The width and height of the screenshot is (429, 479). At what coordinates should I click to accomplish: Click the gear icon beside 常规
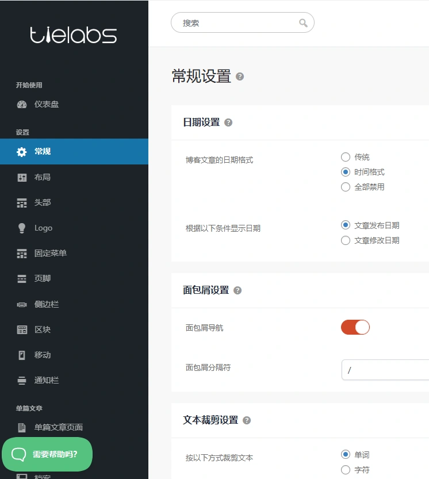click(22, 152)
